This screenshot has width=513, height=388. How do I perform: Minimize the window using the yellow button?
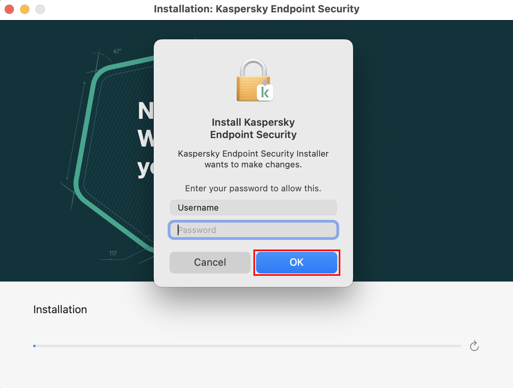point(25,9)
